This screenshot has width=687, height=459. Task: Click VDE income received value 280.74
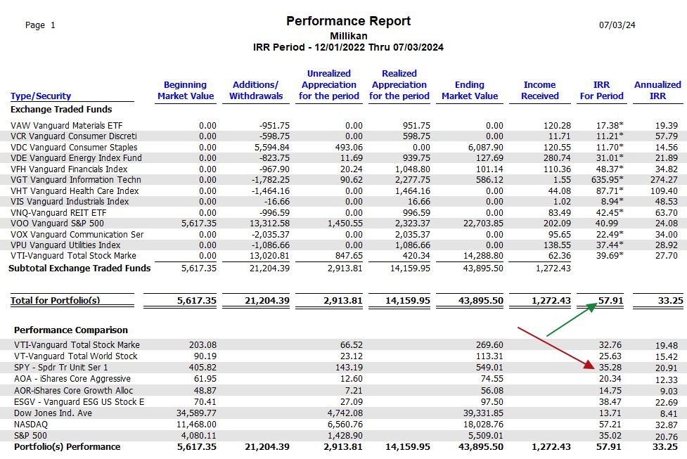[x=558, y=157]
